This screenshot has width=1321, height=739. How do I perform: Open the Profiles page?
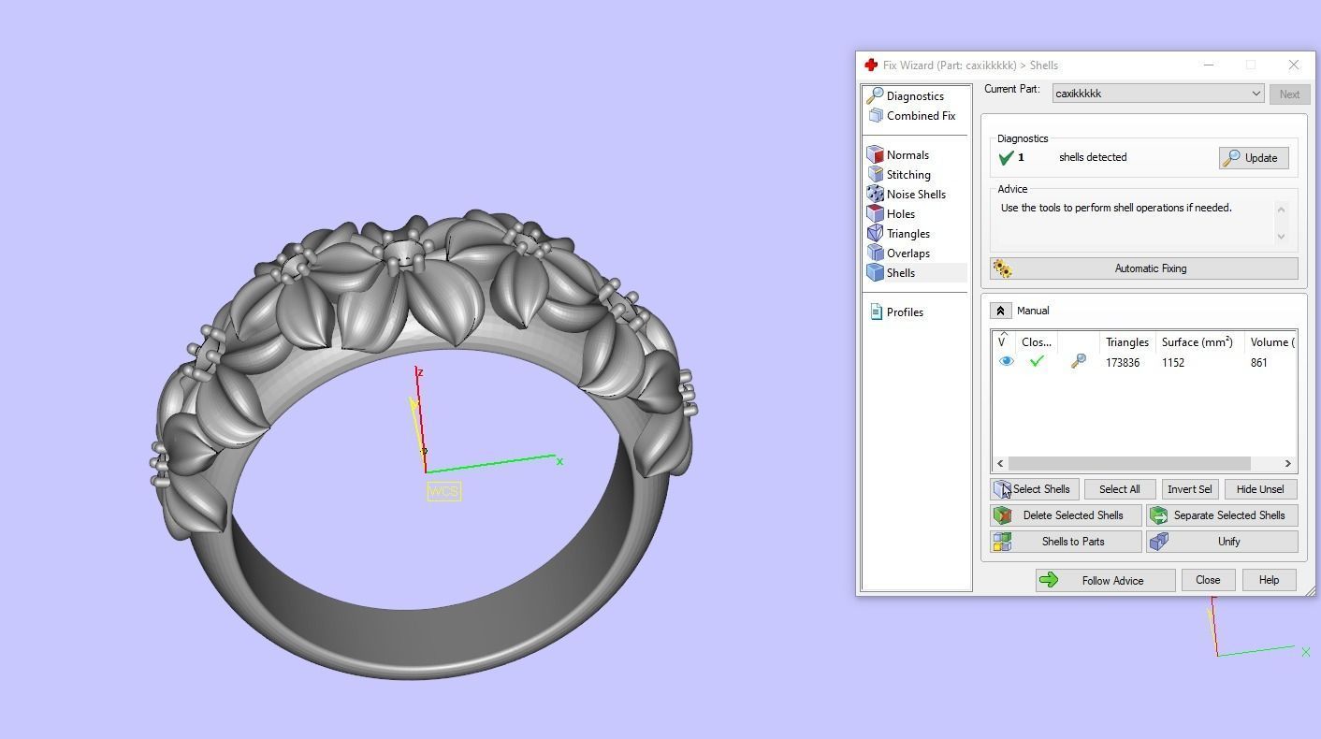tap(905, 312)
